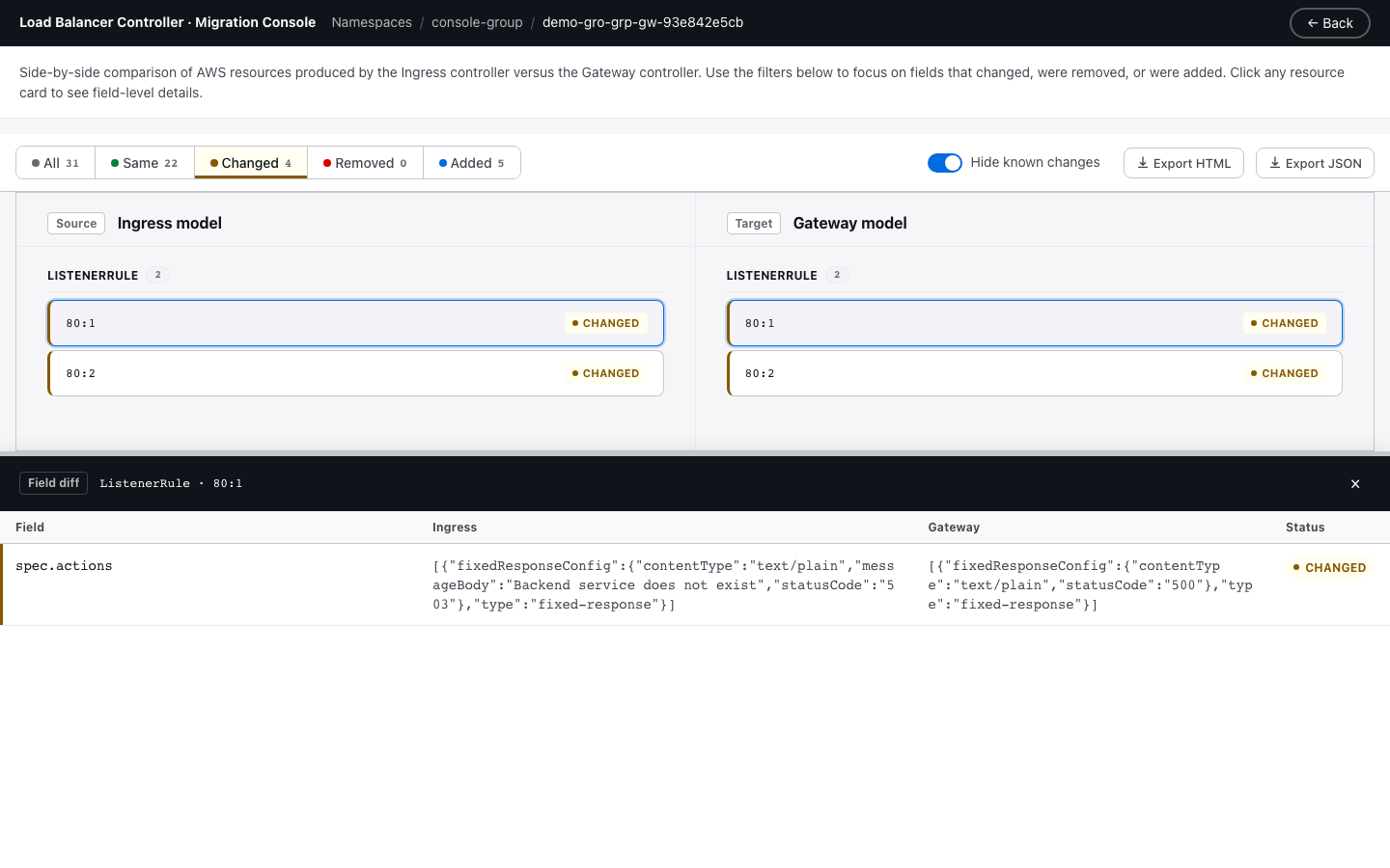Select Ingress model 80:1 rule card
This screenshot has height=868, width=1390.
tap(355, 323)
